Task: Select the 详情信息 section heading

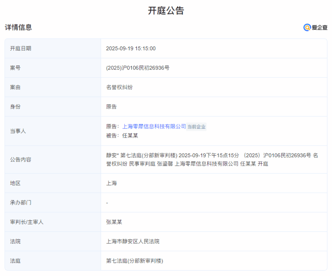Action: 18,27
